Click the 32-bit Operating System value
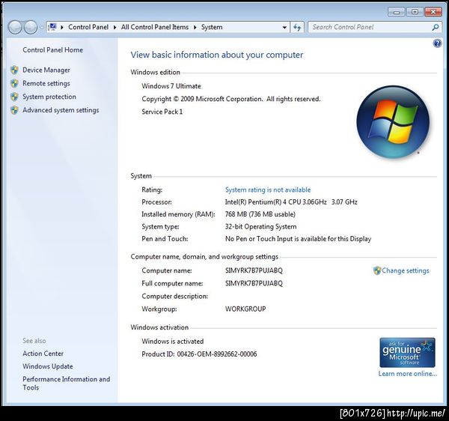 click(x=260, y=227)
